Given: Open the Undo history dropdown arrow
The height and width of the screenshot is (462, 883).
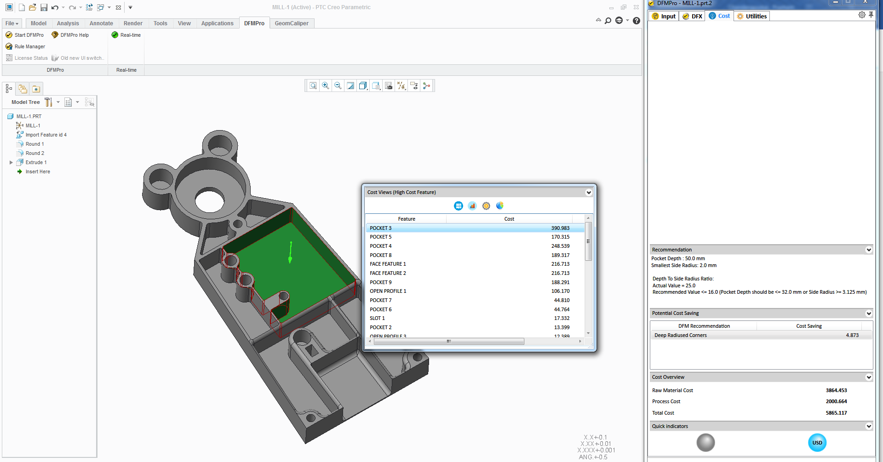Looking at the screenshot, I should 63,7.
